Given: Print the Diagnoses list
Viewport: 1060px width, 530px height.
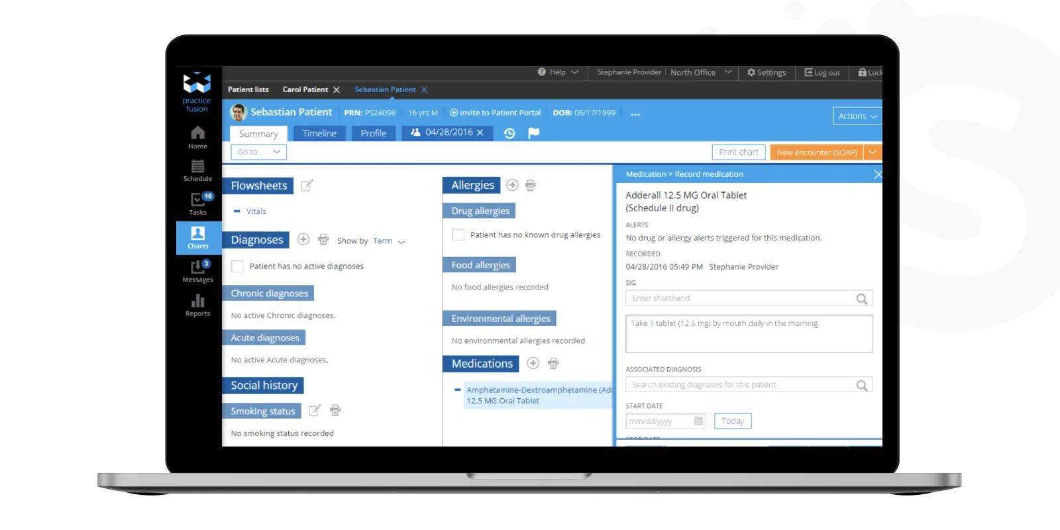Looking at the screenshot, I should click(x=323, y=239).
